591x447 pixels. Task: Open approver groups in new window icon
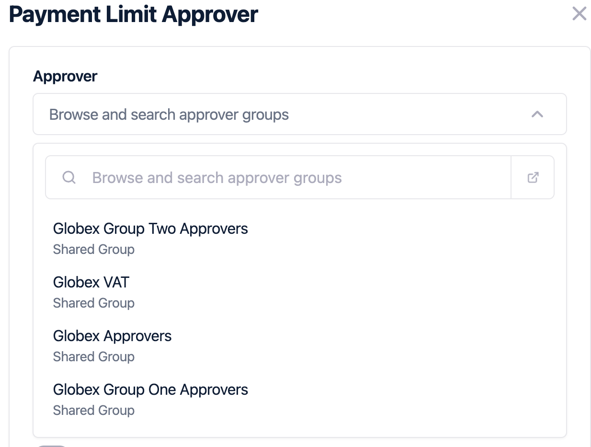tap(533, 178)
